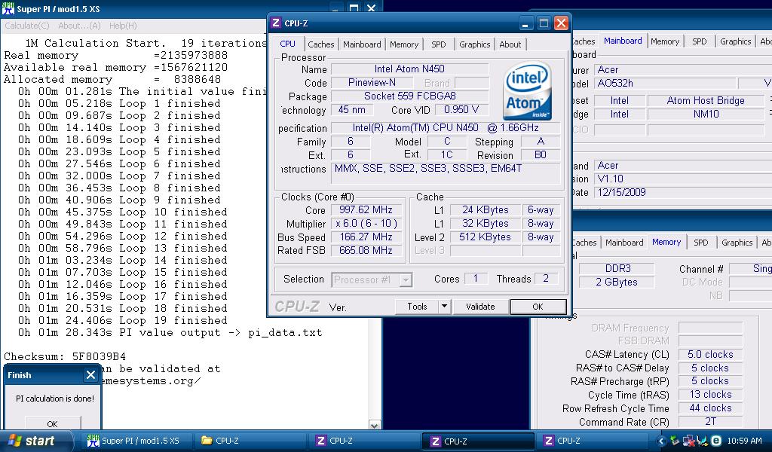
Task: Click the Validate button
Action: click(x=480, y=307)
